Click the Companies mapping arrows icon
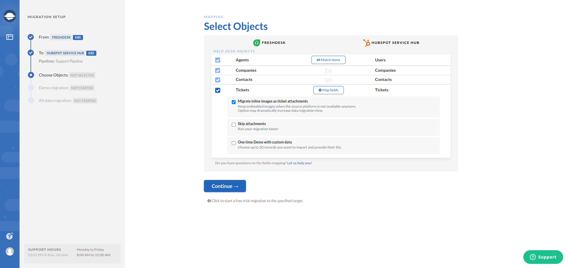 (x=328, y=71)
